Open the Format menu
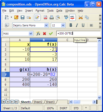The image size is (103, 112). [40, 11]
